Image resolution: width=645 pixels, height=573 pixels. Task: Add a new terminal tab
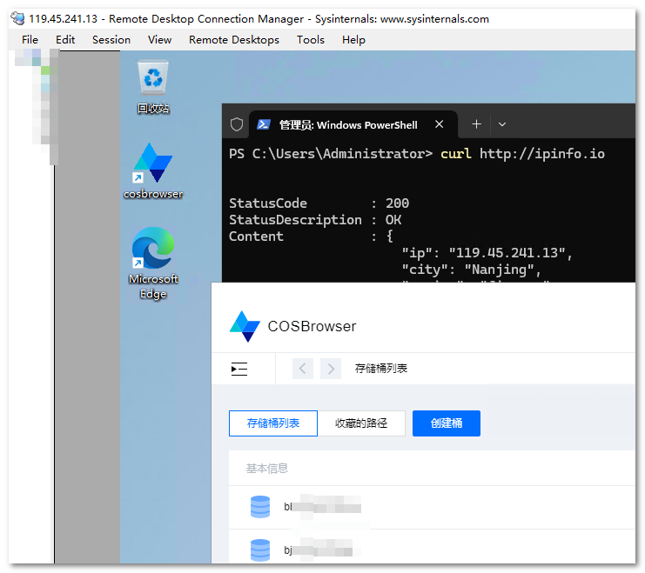pyautogui.click(x=476, y=124)
